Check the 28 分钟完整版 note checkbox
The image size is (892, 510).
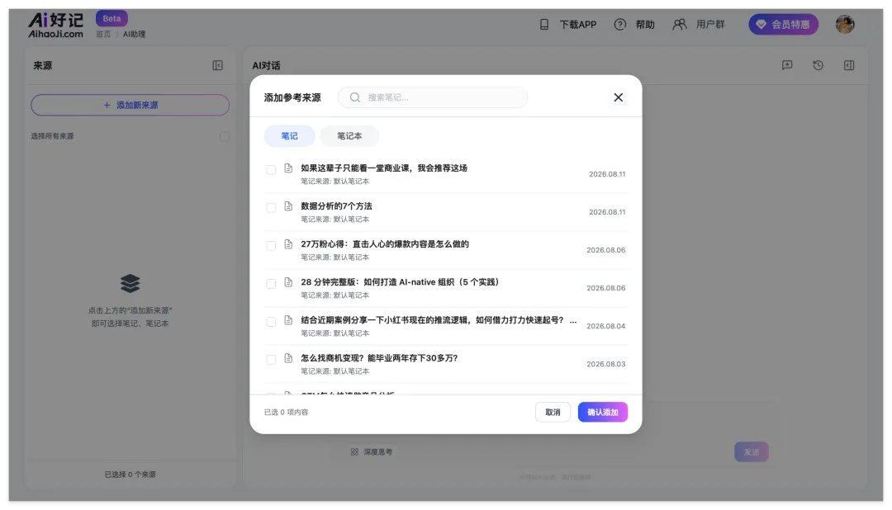tap(271, 284)
